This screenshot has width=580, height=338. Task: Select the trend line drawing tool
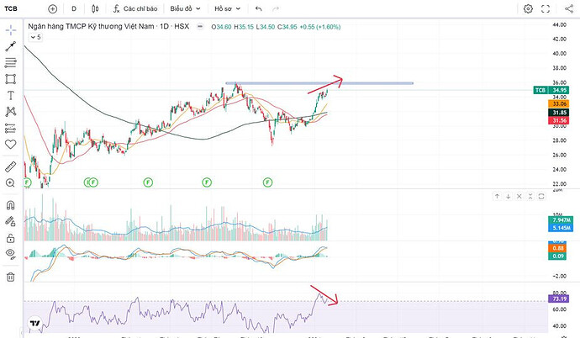tap(11, 46)
